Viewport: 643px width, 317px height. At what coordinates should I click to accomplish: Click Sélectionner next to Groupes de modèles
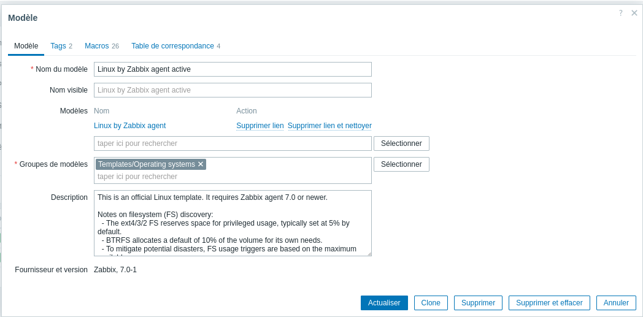tap(401, 164)
